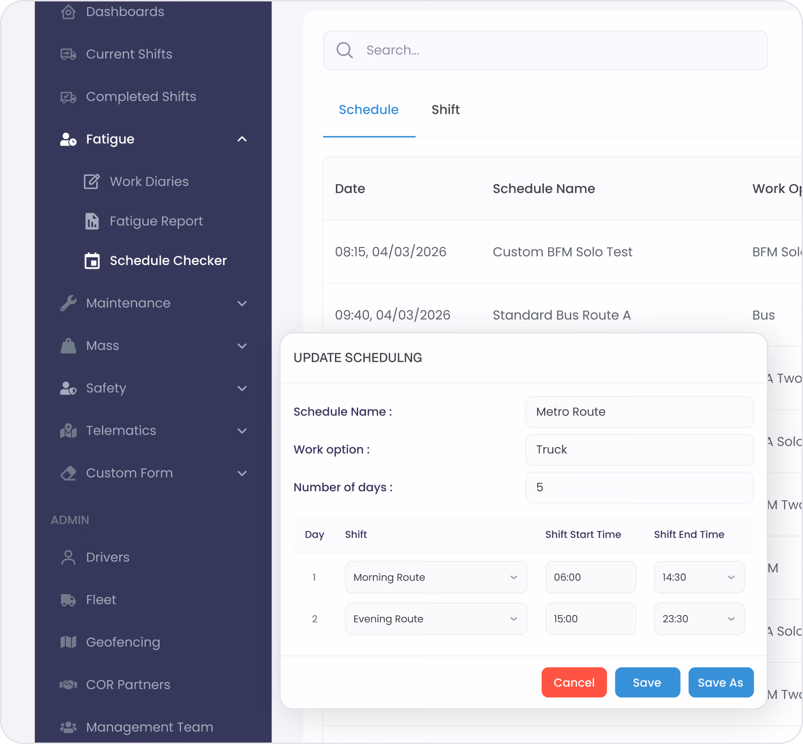The width and height of the screenshot is (803, 744).
Task: Click the Drivers person icon
Action: (x=68, y=558)
